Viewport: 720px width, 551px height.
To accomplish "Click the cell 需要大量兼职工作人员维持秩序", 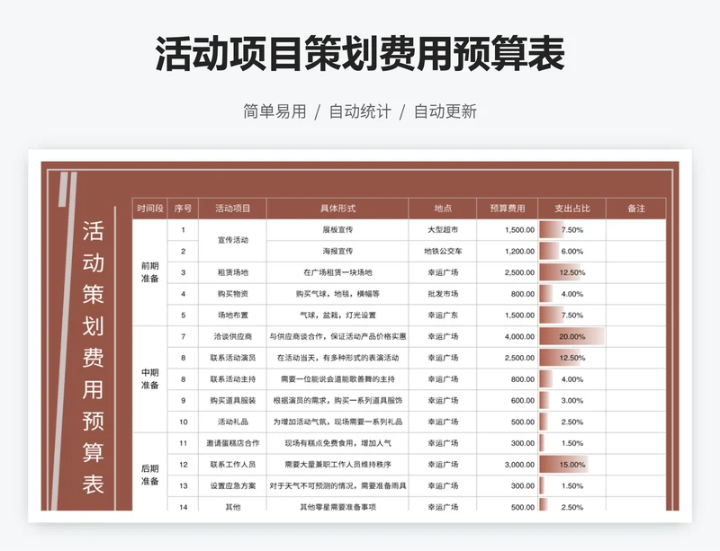I will pyautogui.click(x=337, y=465).
